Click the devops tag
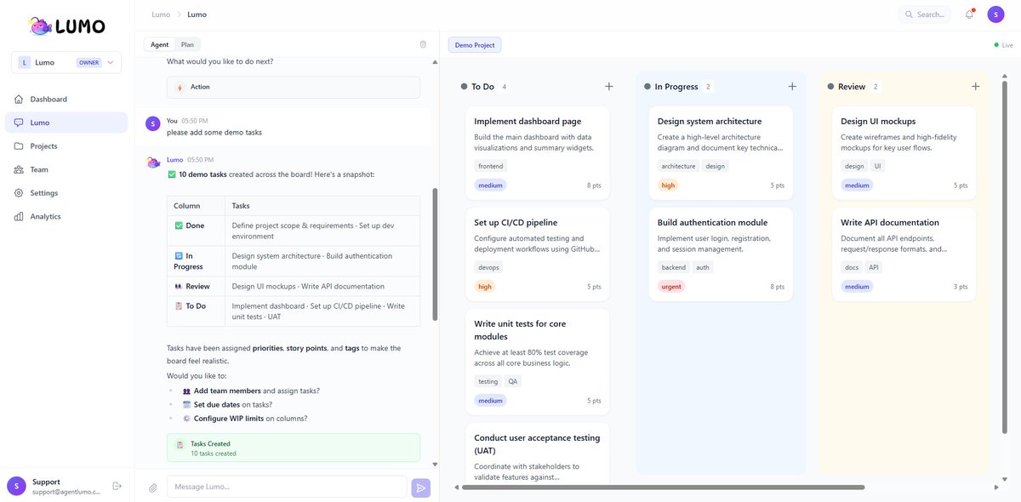1021x502 pixels. (489, 267)
